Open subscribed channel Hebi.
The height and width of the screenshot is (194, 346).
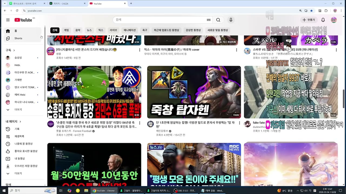[23, 65]
